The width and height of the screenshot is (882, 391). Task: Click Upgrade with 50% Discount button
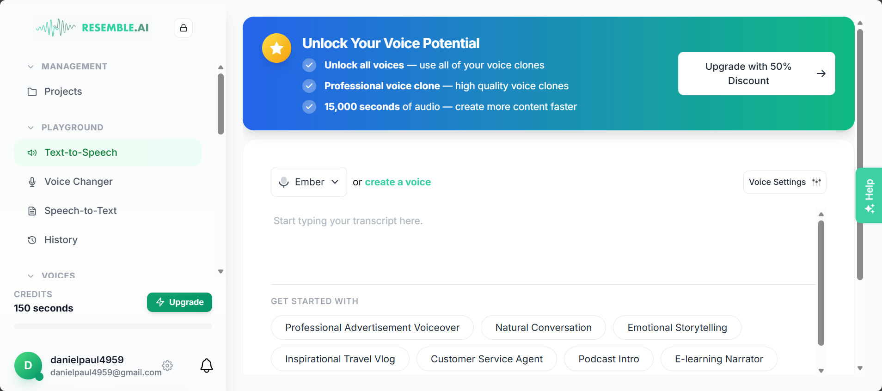click(756, 73)
